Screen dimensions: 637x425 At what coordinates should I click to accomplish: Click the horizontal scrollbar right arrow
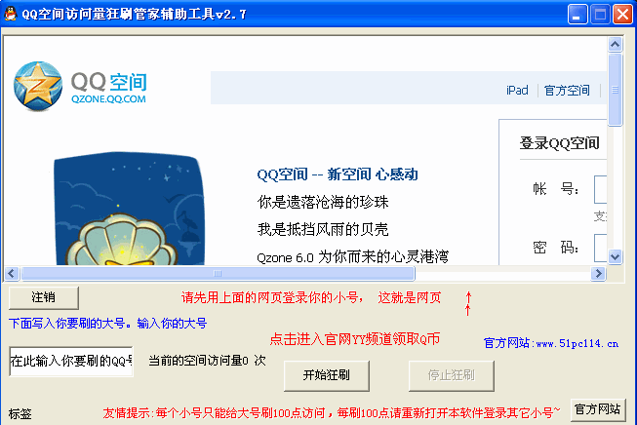(x=598, y=274)
